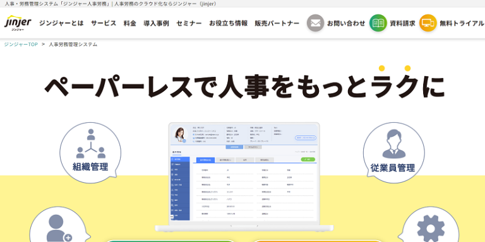Click the お問い合わせ link
The height and width of the screenshot is (242, 485).
click(x=346, y=23)
